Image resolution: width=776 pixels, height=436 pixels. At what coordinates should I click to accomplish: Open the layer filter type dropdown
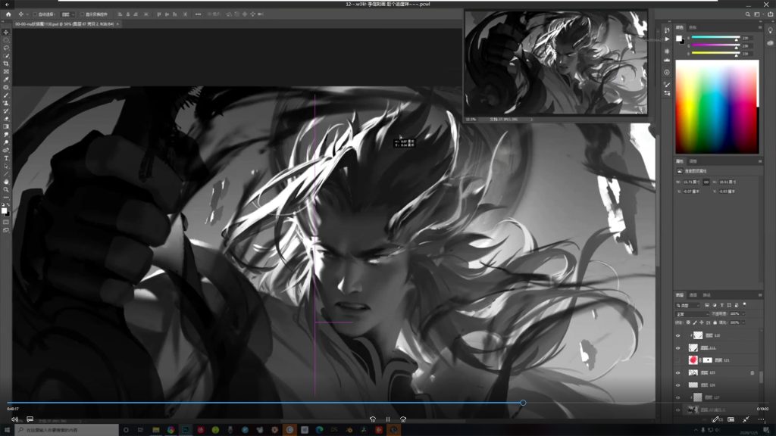(x=691, y=305)
